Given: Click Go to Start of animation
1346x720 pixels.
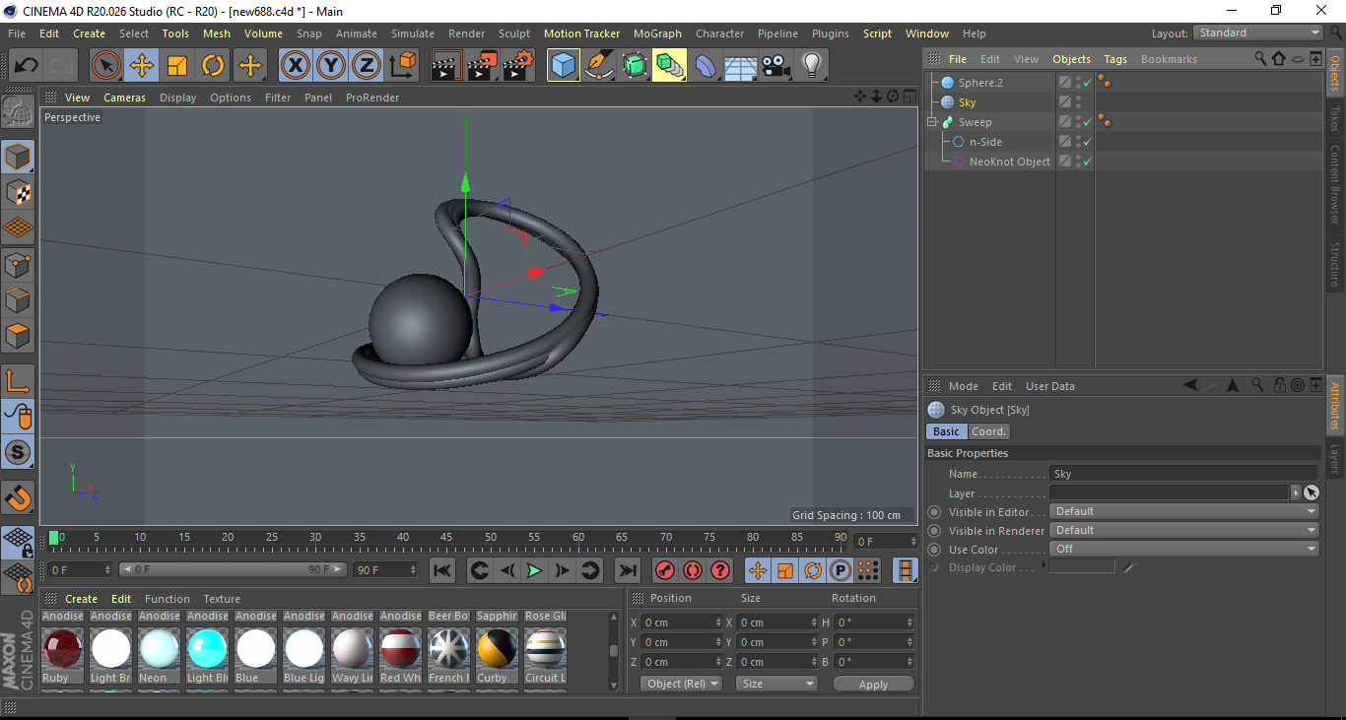Looking at the screenshot, I should pos(442,570).
